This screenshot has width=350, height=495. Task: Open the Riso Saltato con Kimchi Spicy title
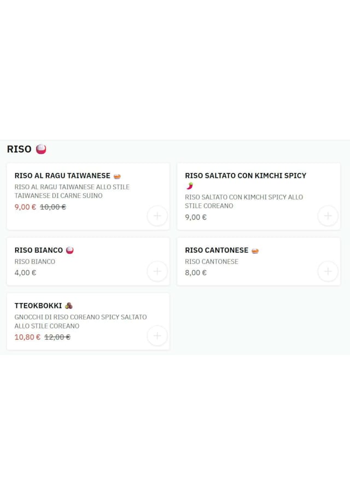(246, 176)
